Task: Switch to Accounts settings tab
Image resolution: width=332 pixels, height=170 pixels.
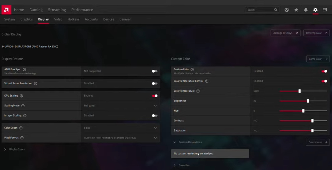Action: pos(91,19)
